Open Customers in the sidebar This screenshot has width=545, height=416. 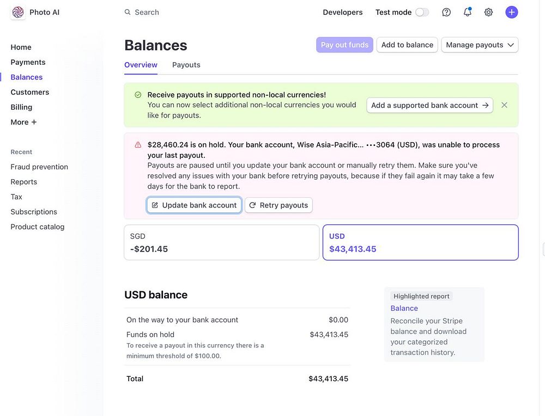[30, 92]
